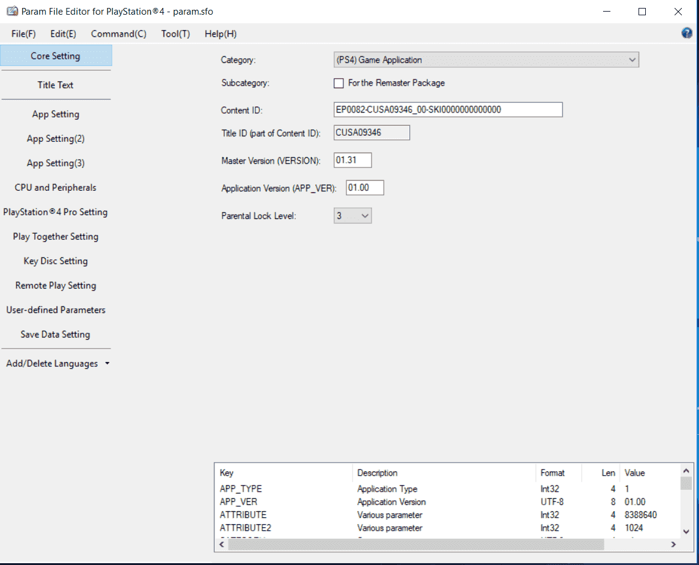699x565 pixels.
Task: Open the Category dropdown
Action: click(486, 60)
